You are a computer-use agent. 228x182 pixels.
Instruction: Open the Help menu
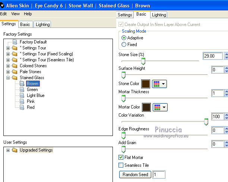pos(28,14)
